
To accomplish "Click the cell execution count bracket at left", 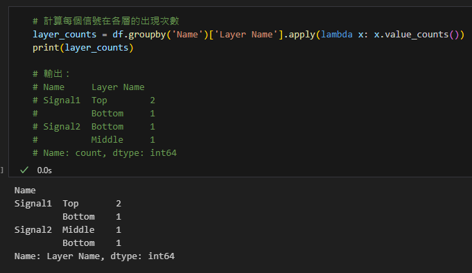I will pos(2,170).
